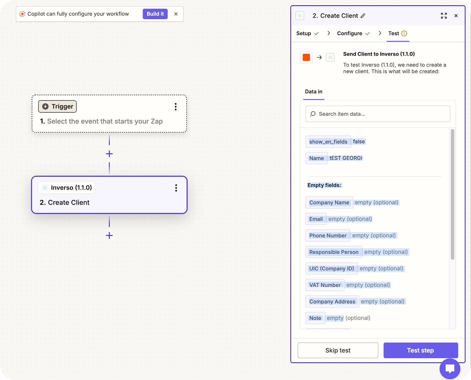Focus the Search item data field
This screenshot has height=380, width=471.
point(378,114)
